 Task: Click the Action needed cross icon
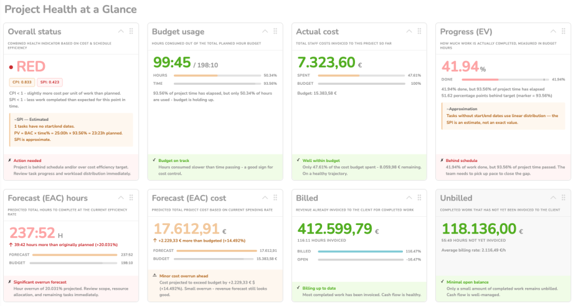tap(10, 160)
